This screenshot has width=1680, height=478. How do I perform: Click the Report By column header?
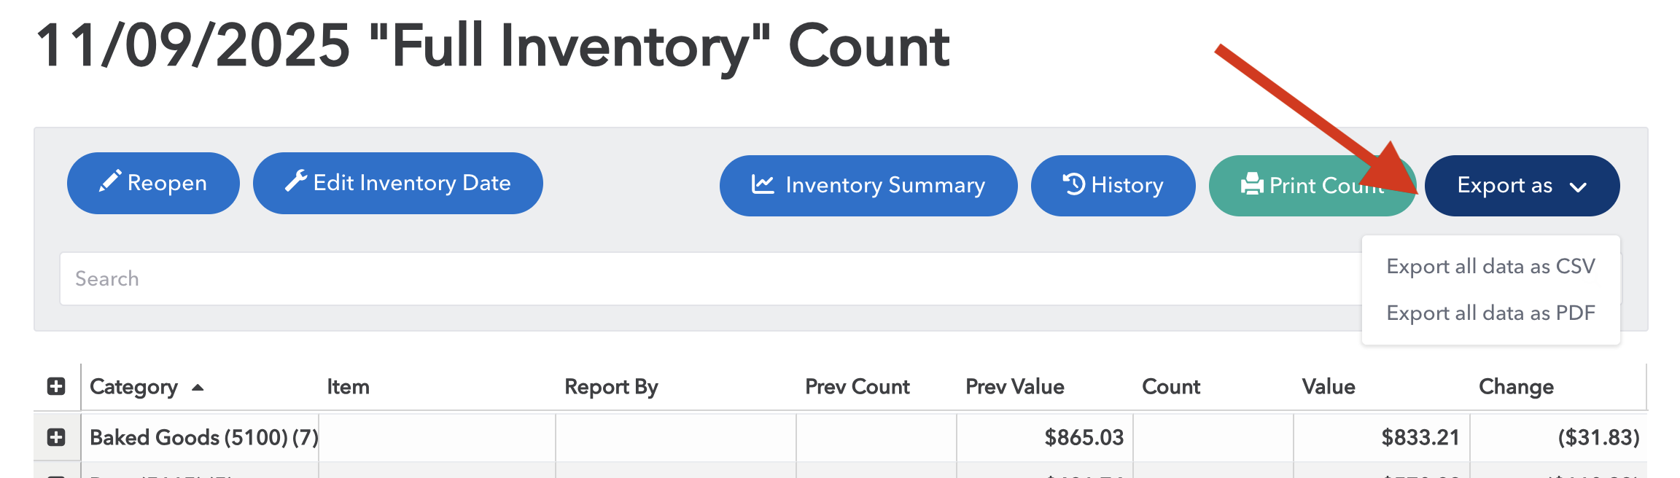(x=611, y=387)
